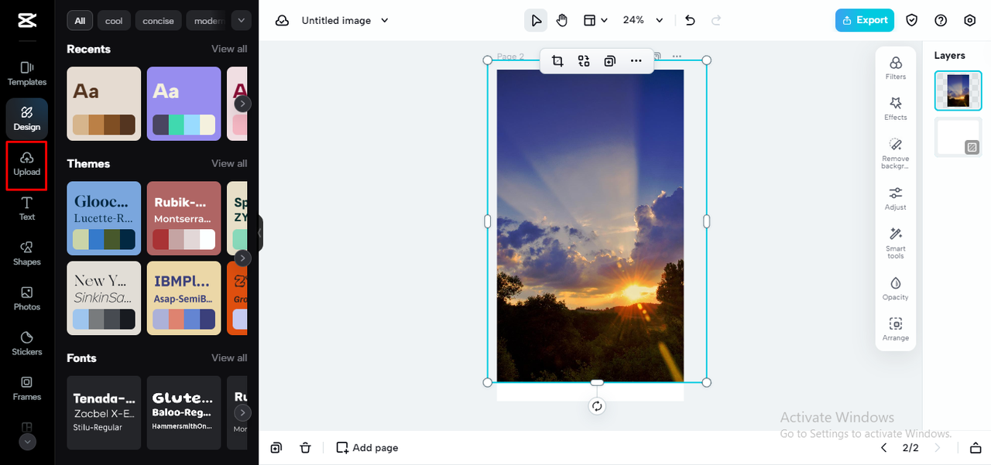991x465 pixels.
Task: Show more Themes with the arrow
Action: point(242,258)
